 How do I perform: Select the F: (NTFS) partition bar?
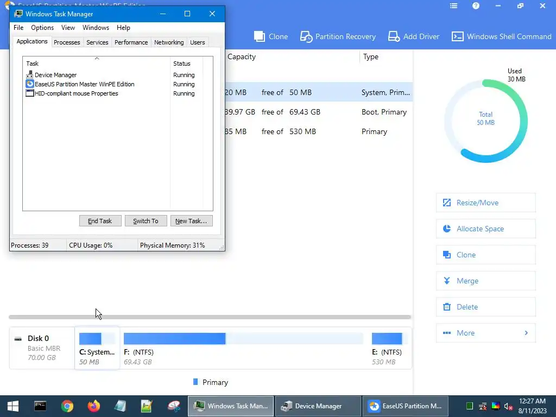point(243,339)
